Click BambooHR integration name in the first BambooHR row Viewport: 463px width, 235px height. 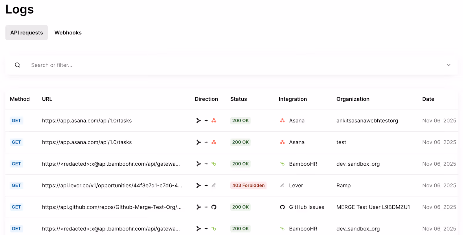[303, 164]
